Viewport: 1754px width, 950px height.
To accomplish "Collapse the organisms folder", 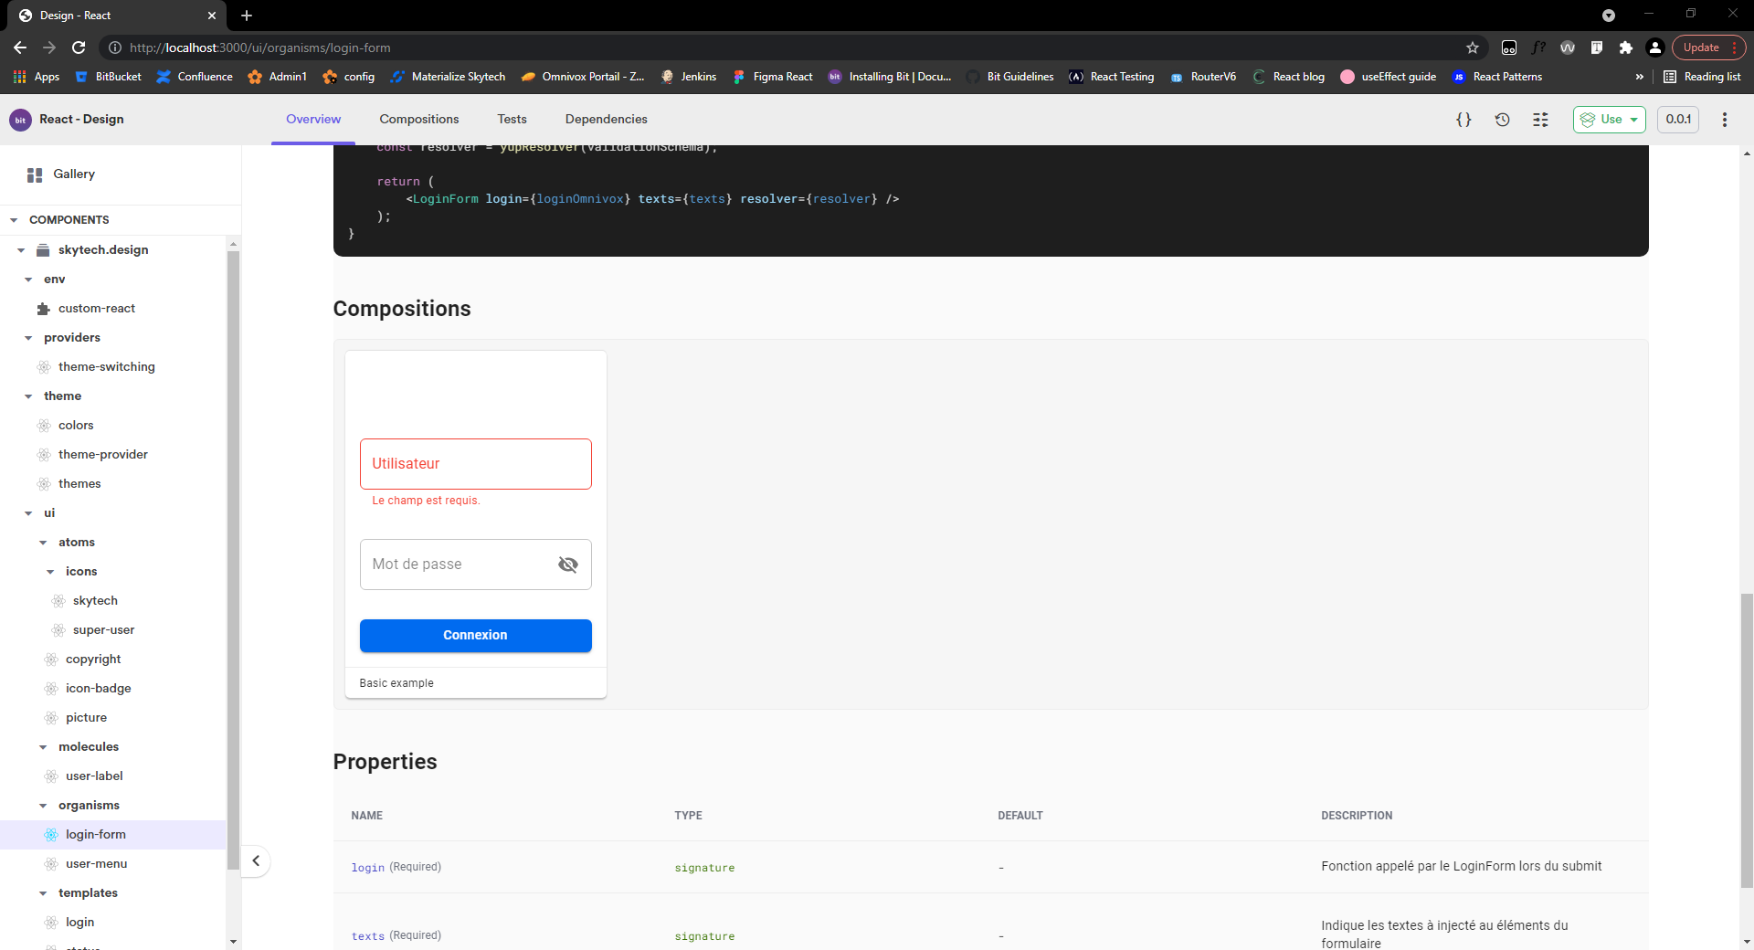I will click(43, 806).
